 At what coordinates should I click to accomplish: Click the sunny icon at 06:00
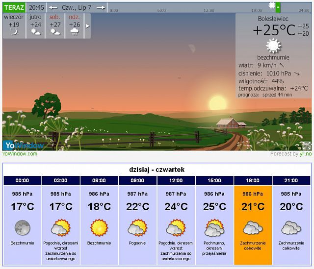pyautogui.click(x=99, y=227)
